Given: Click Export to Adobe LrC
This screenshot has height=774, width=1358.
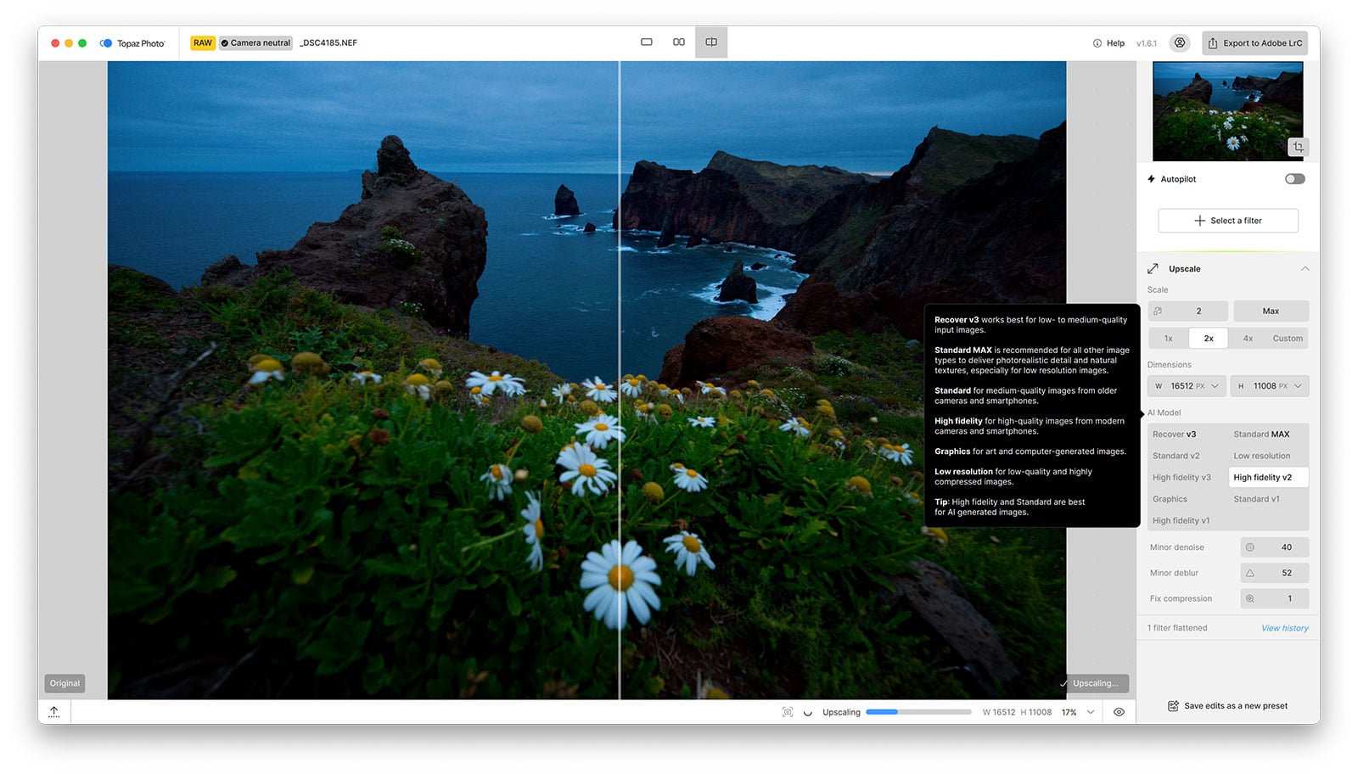Looking at the screenshot, I should click(1255, 43).
